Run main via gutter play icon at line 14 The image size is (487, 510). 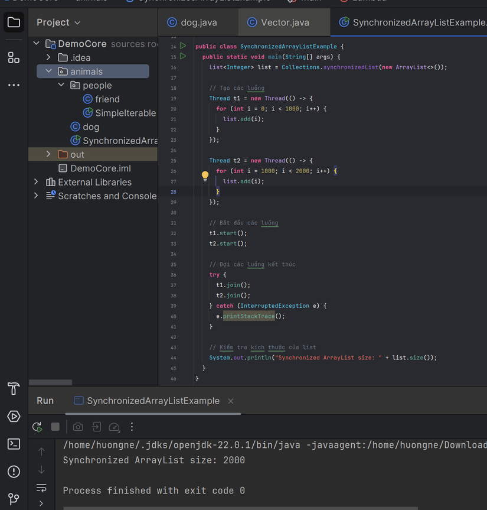click(182, 46)
